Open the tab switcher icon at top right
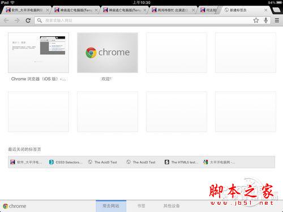 (x=276, y=10)
